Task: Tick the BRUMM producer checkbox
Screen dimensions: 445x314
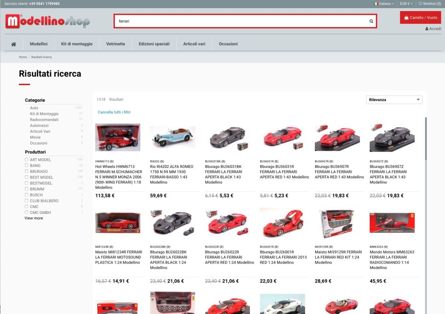Action: click(26, 189)
